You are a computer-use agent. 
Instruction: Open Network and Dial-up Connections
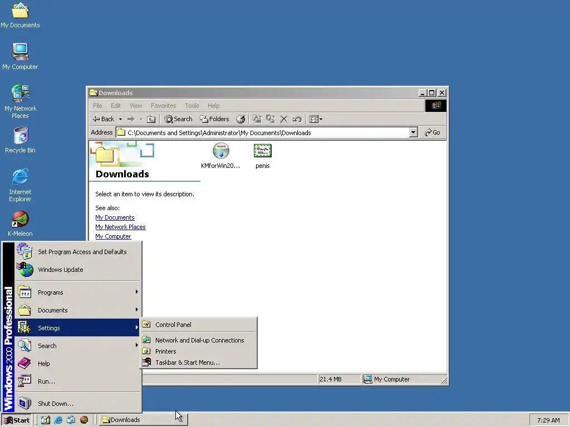pos(199,340)
